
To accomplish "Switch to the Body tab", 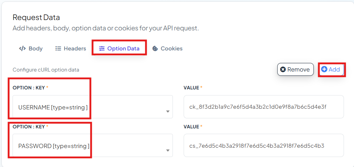I will pos(31,49).
